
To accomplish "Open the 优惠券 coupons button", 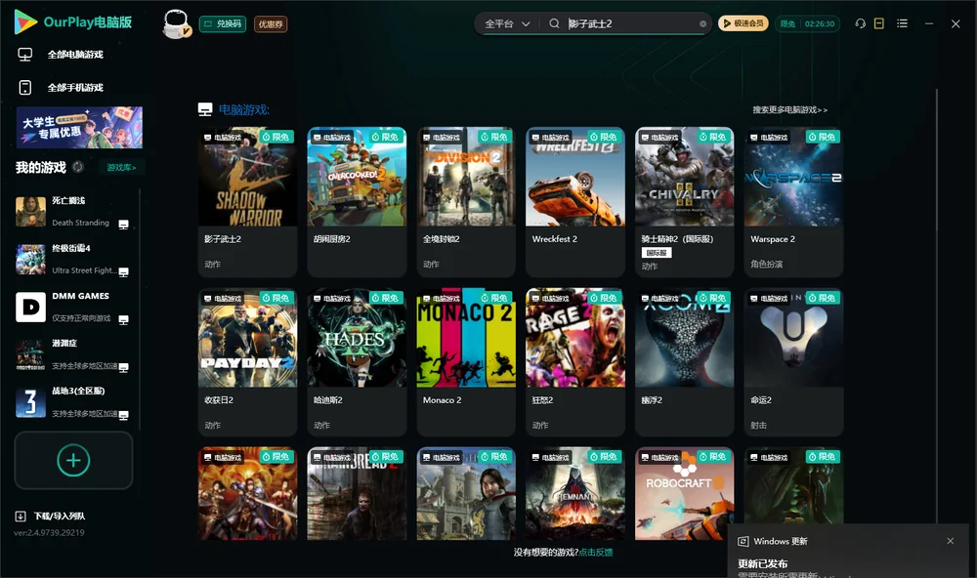I will (x=271, y=24).
